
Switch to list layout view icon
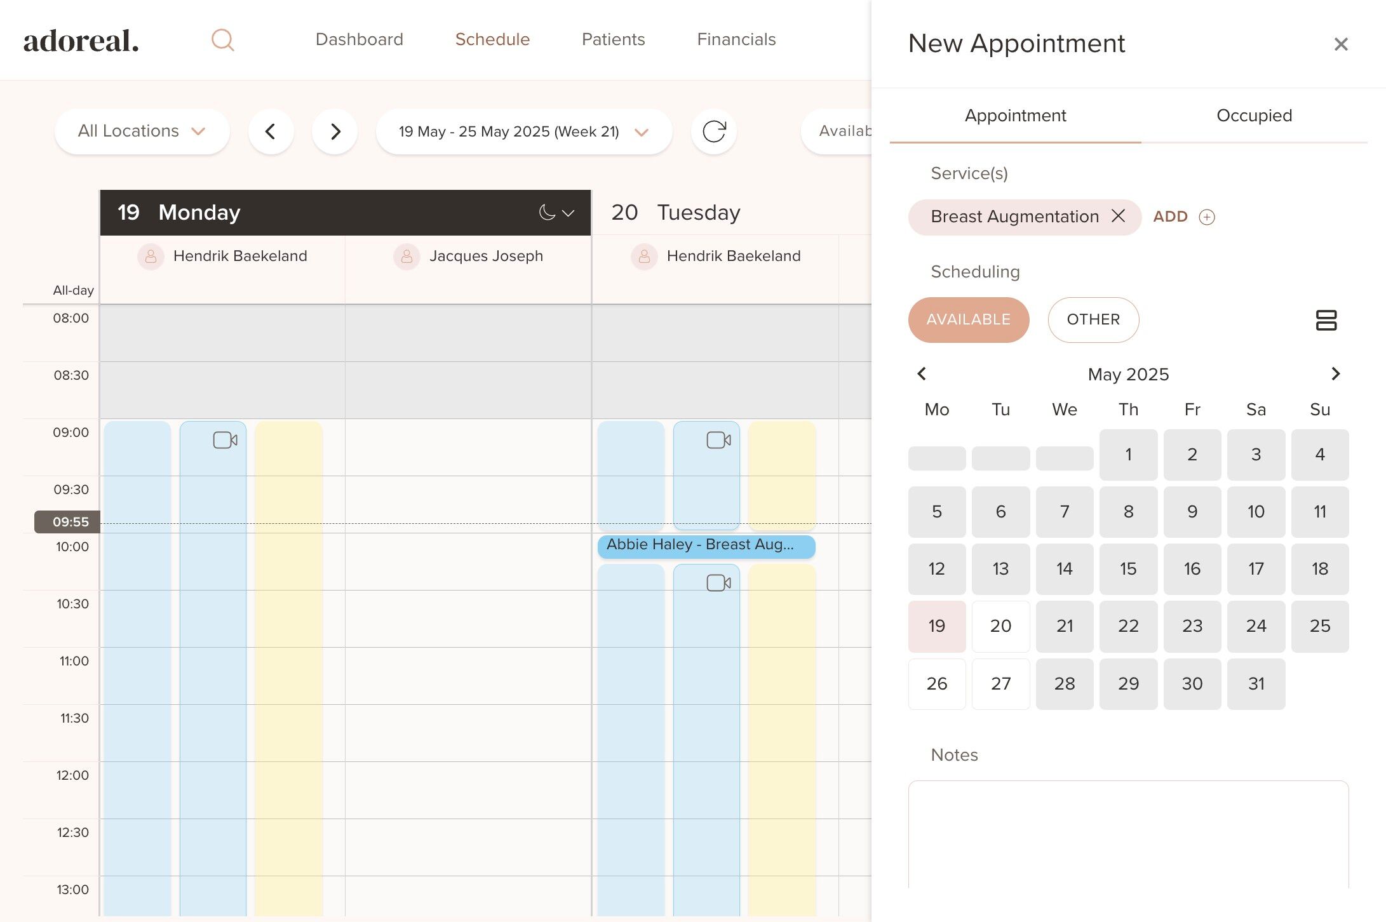[1326, 320]
